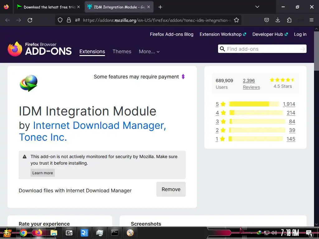319x239 pixels.
Task: Click the search magnifier icon
Action: click(x=222, y=49)
